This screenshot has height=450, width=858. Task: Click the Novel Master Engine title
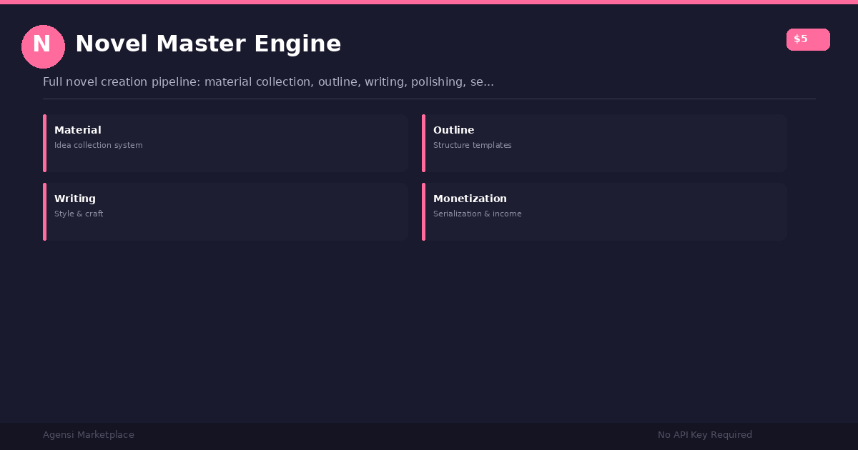coord(208,44)
